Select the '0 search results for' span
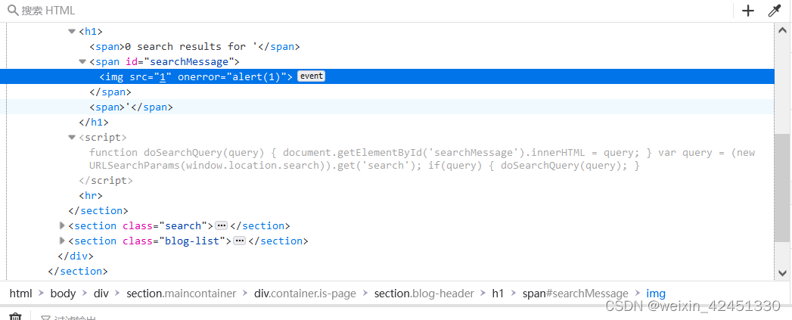The width and height of the screenshot is (792, 320). 195,46
